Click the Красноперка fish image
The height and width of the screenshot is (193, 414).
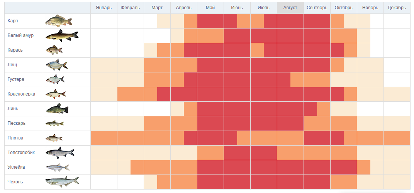coord(56,94)
